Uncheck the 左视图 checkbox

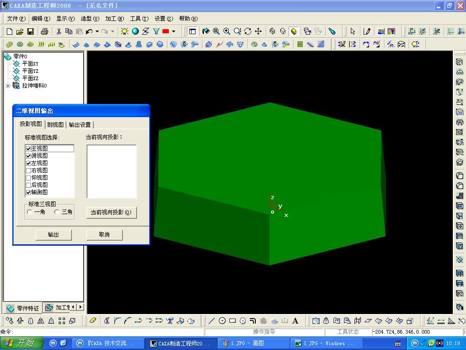(29, 163)
